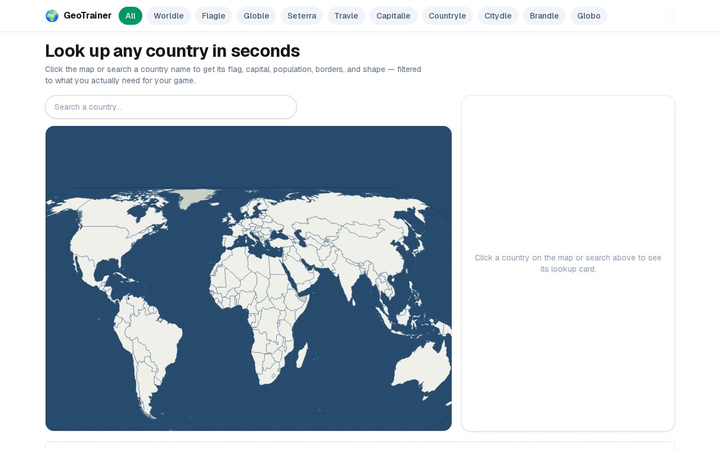Switch to the Worldle filter
The width and height of the screenshot is (720, 450).
pos(169,16)
